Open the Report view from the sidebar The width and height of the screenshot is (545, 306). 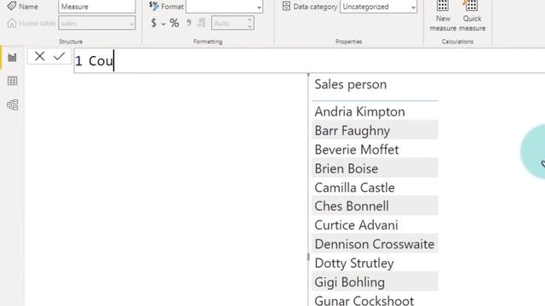[x=12, y=58]
